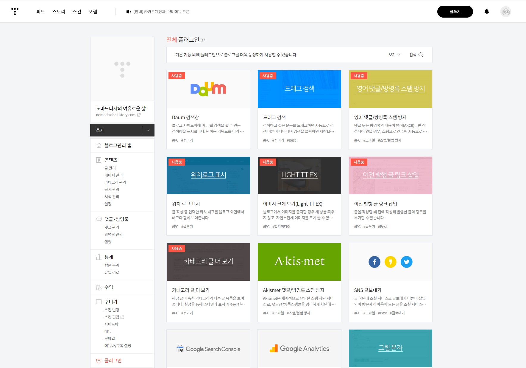Open the 카테고리 글 더 보기 card
The height and width of the screenshot is (368, 526).
(x=208, y=282)
